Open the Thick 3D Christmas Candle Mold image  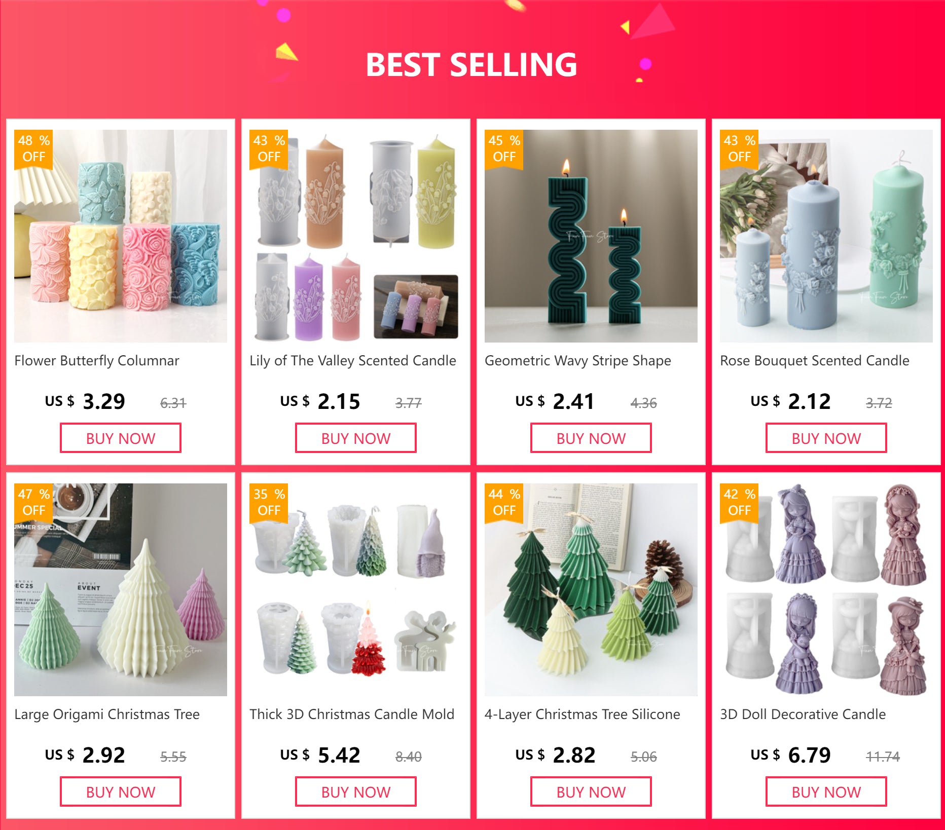[356, 590]
